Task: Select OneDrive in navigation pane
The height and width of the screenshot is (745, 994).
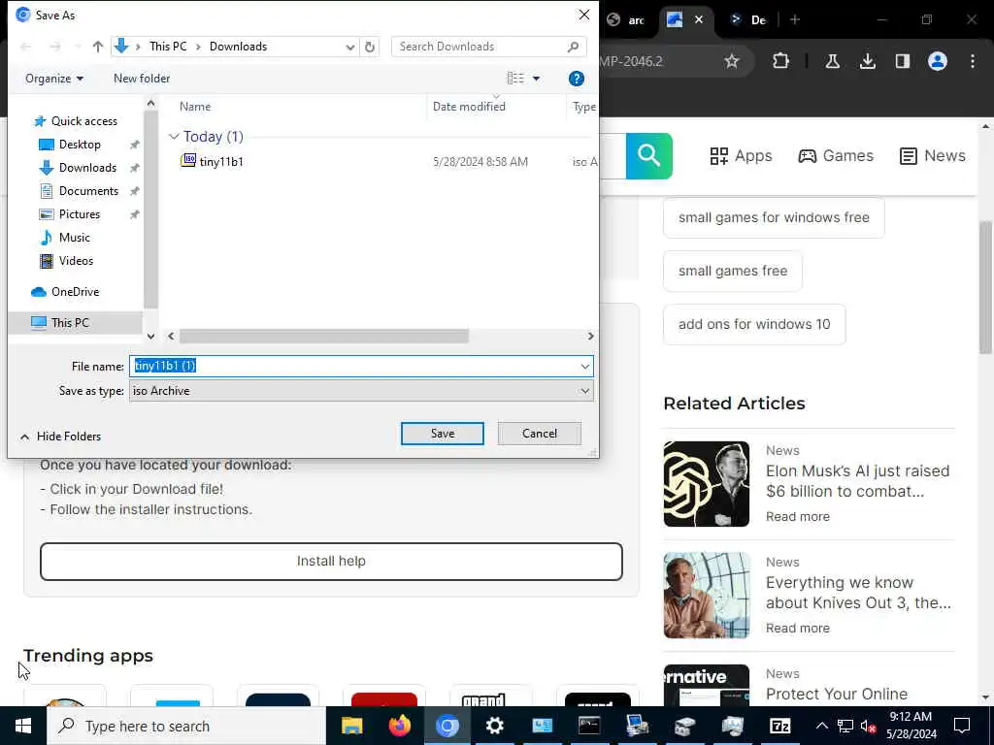Action: (75, 291)
